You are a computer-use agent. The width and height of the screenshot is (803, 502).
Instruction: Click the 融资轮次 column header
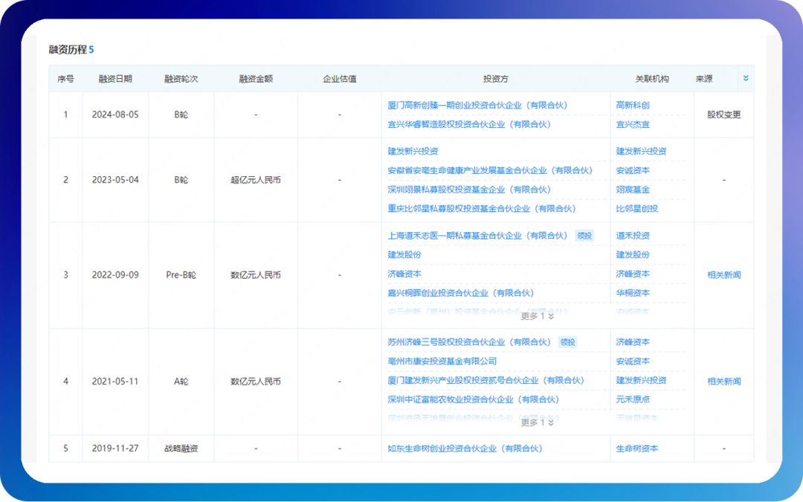(x=181, y=79)
